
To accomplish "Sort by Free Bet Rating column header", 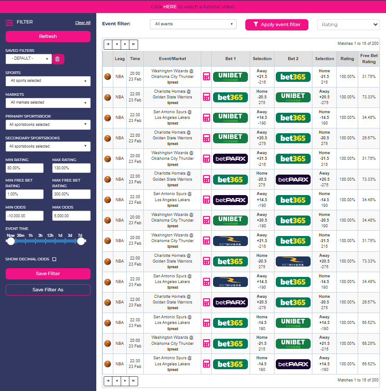I will (x=369, y=59).
